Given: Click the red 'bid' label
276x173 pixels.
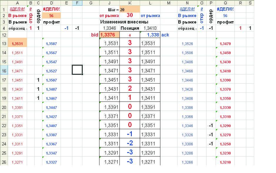Looking at the screenshot, I should click(x=94, y=35).
